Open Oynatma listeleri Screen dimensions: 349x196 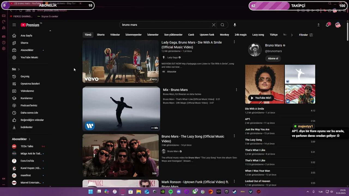pos(30,84)
